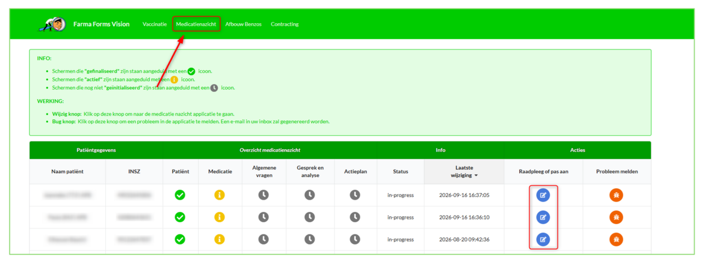Open edit icon for row 2026-09-16 16:37:05
The width and height of the screenshot is (703, 264).
[543, 195]
